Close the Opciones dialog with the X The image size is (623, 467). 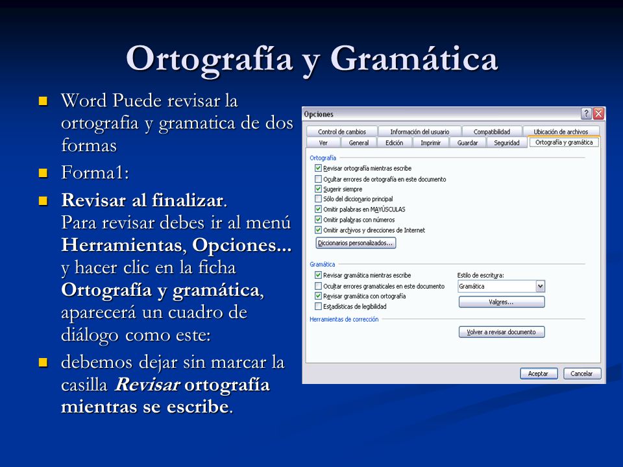598,114
